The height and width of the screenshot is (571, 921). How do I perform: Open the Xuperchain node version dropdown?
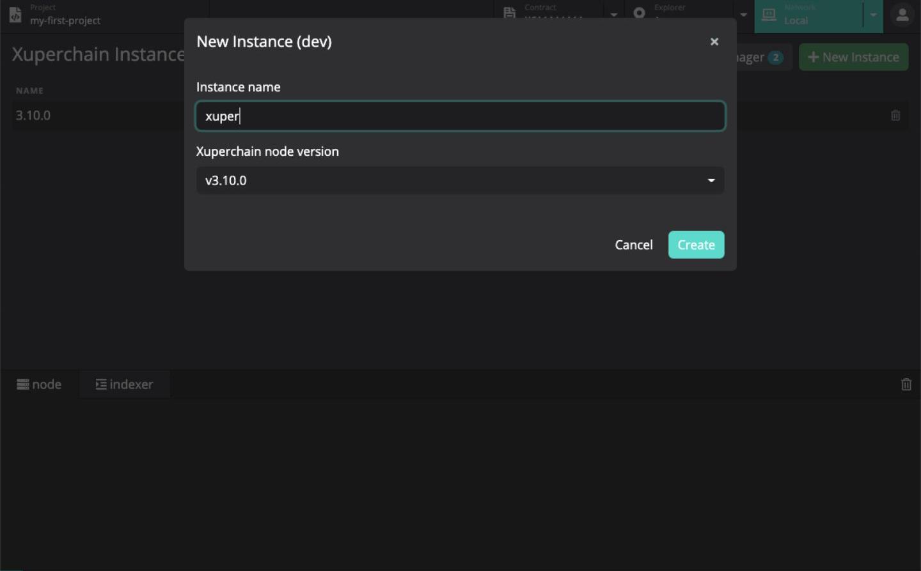point(460,181)
